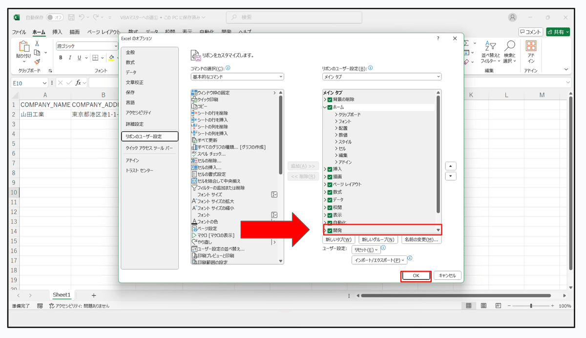Click the Cut scissors icon
The width and height of the screenshot is (586, 338).
(37, 43)
